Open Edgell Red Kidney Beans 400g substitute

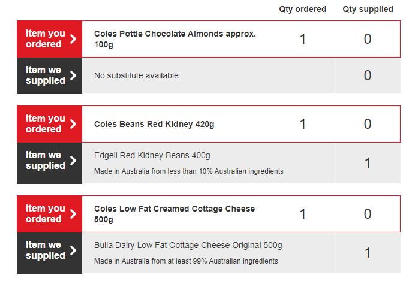point(152,156)
